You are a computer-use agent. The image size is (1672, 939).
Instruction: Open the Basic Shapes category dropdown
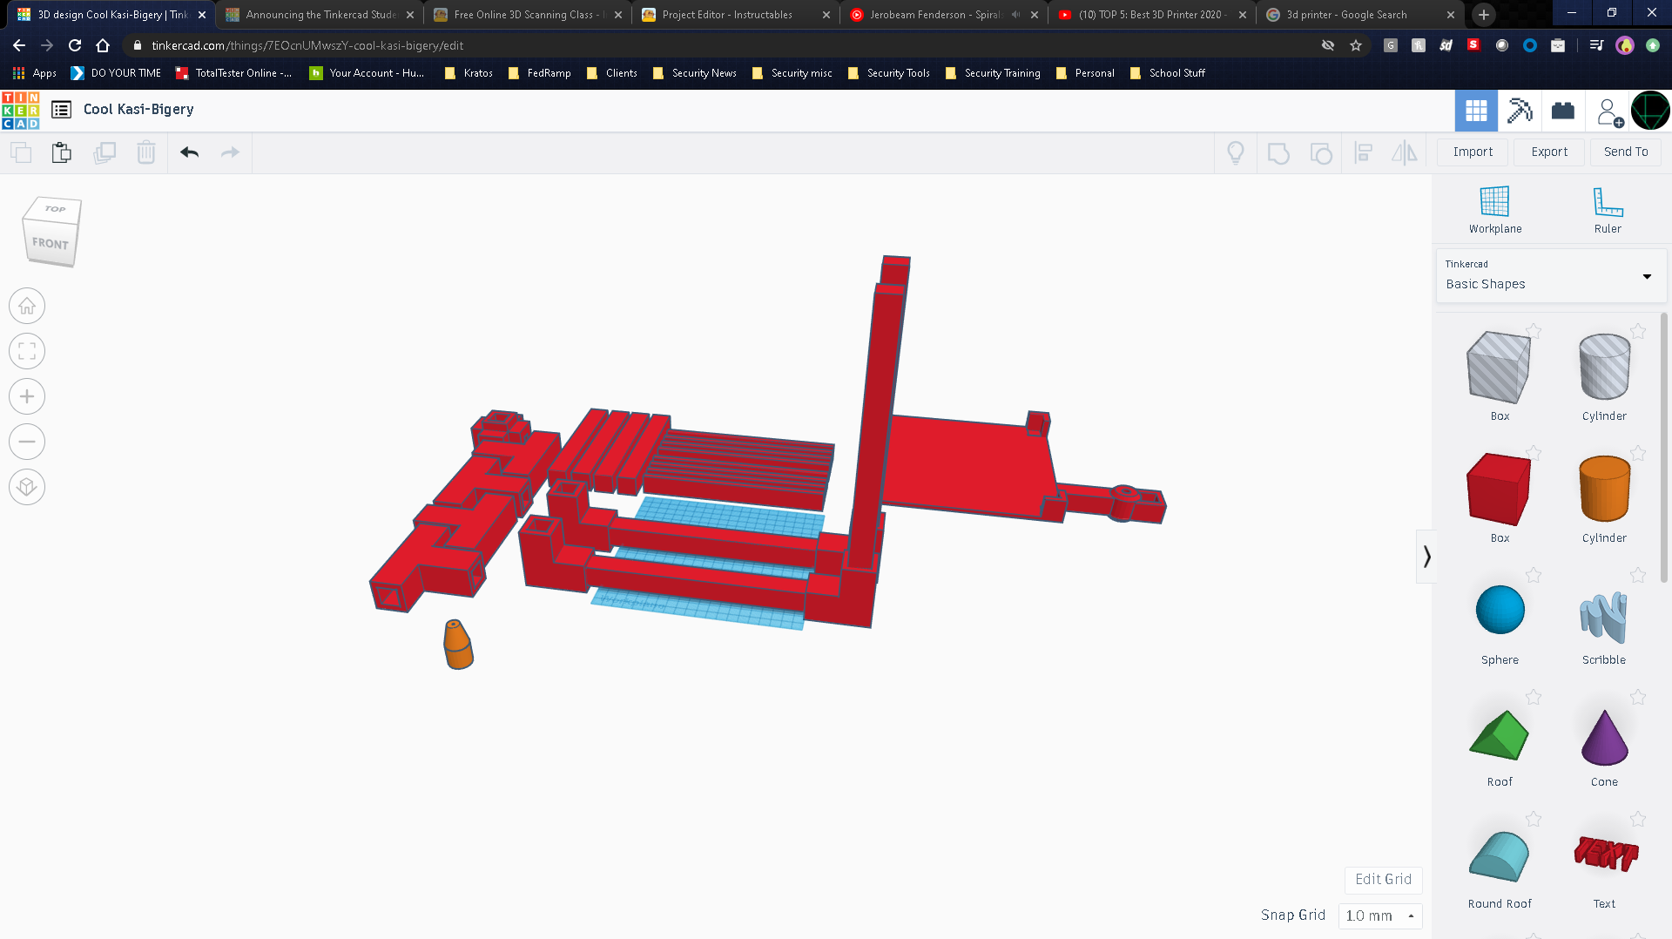click(x=1550, y=276)
